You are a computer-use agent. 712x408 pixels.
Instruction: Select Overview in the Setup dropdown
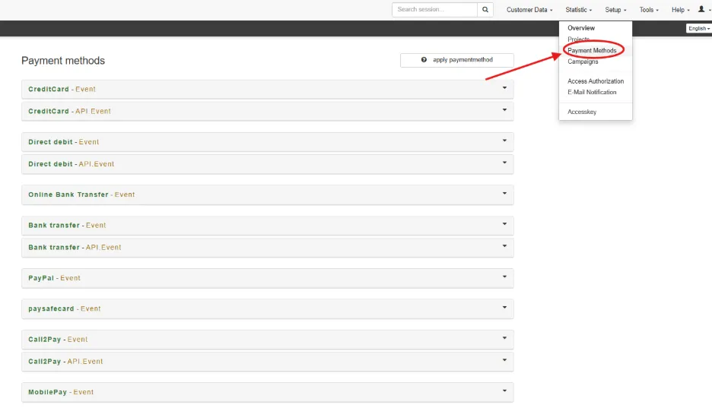pos(580,28)
